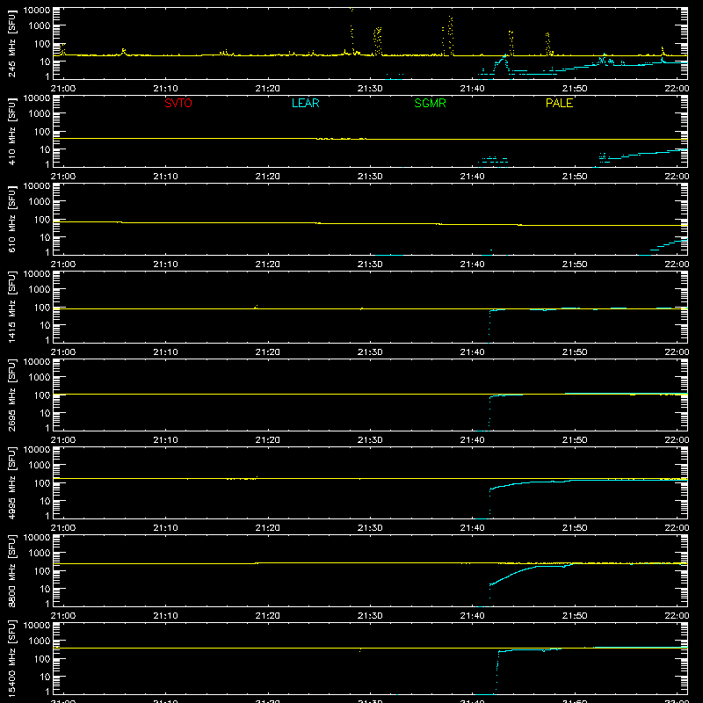
Task: Click 21:20 label under the 410 MHz panel
Action: pyautogui.click(x=268, y=177)
